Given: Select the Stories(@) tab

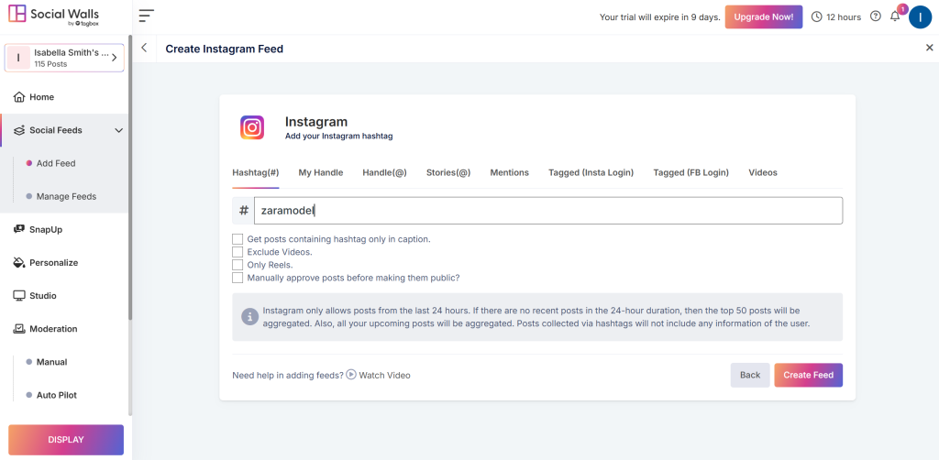Looking at the screenshot, I should pos(447,172).
